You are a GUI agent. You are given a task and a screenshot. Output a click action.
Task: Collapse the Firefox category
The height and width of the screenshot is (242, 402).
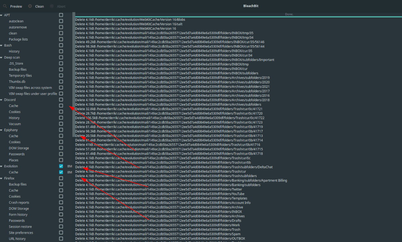(x=1, y=178)
